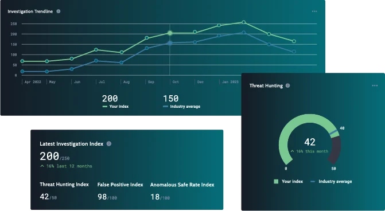Screen dimensions: 385x211
Task: Toggle Your index legend in Threat Hunting card
Action: coord(289,182)
